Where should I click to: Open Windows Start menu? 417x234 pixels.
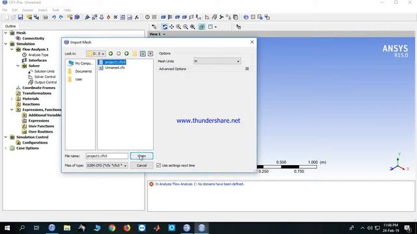pyautogui.click(x=7, y=228)
